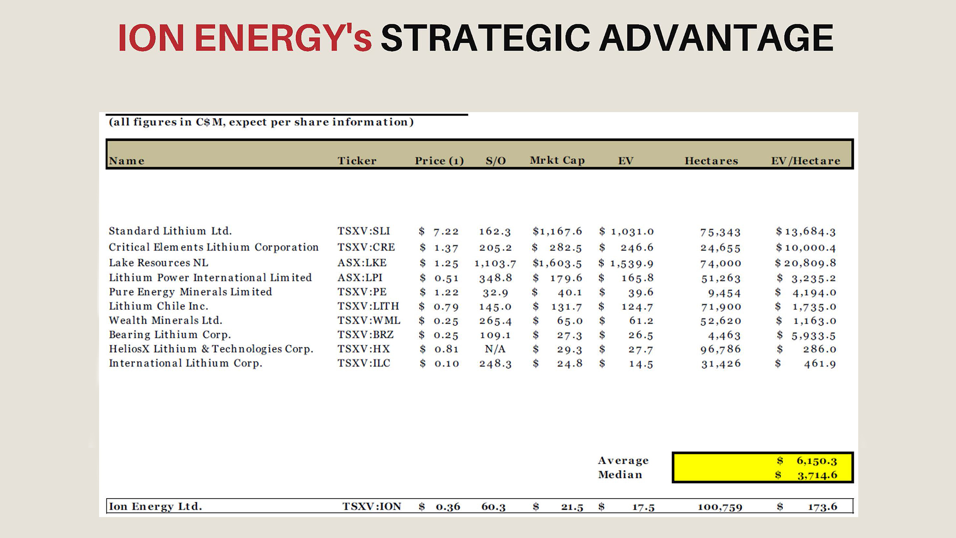Select the figures in C$M note
Screen dimensions: 956x538
point(261,122)
